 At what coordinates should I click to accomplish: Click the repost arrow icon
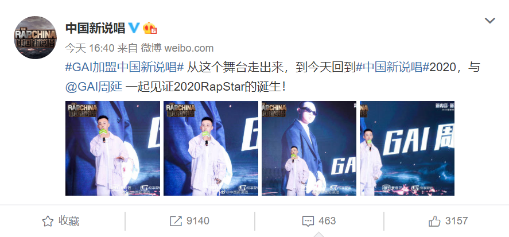[x=176, y=222]
